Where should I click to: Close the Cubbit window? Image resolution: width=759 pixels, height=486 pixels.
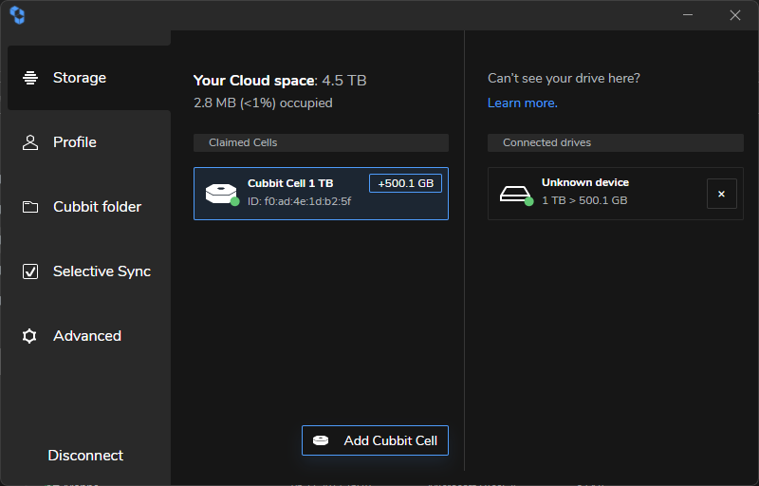pos(734,15)
